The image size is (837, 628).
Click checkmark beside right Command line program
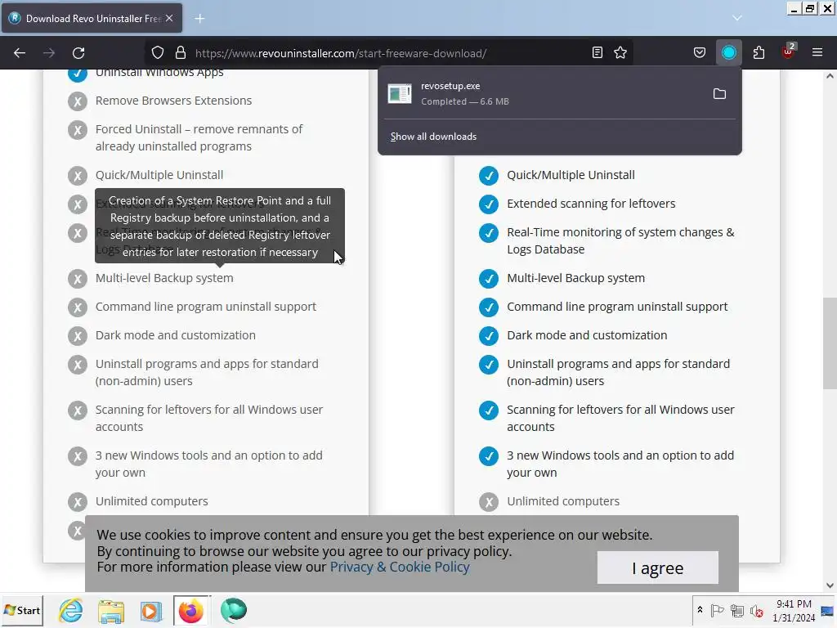pos(489,307)
